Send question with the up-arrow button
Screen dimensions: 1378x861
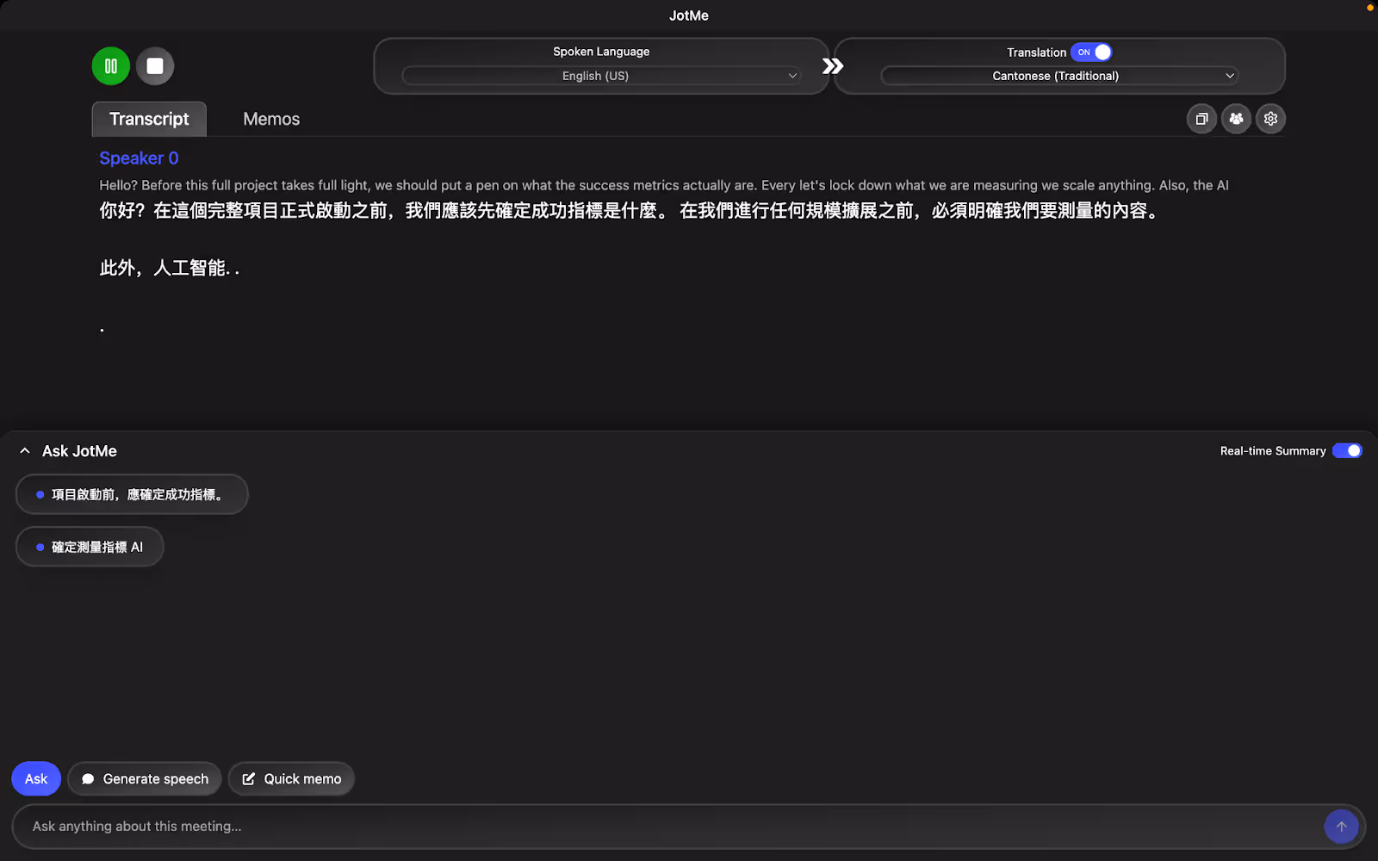(x=1341, y=827)
